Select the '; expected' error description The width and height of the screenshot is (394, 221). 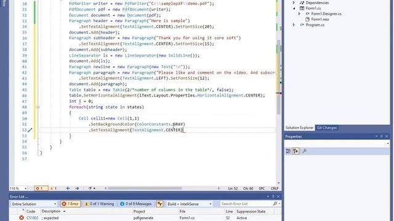click(x=50, y=218)
